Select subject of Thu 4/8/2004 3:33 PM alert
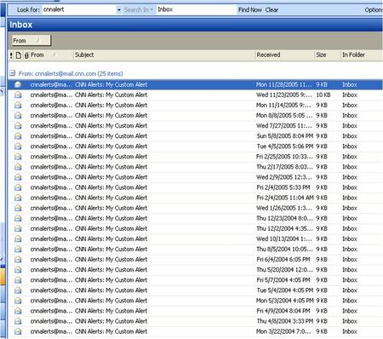This screenshot has width=383, height=339. click(111, 321)
